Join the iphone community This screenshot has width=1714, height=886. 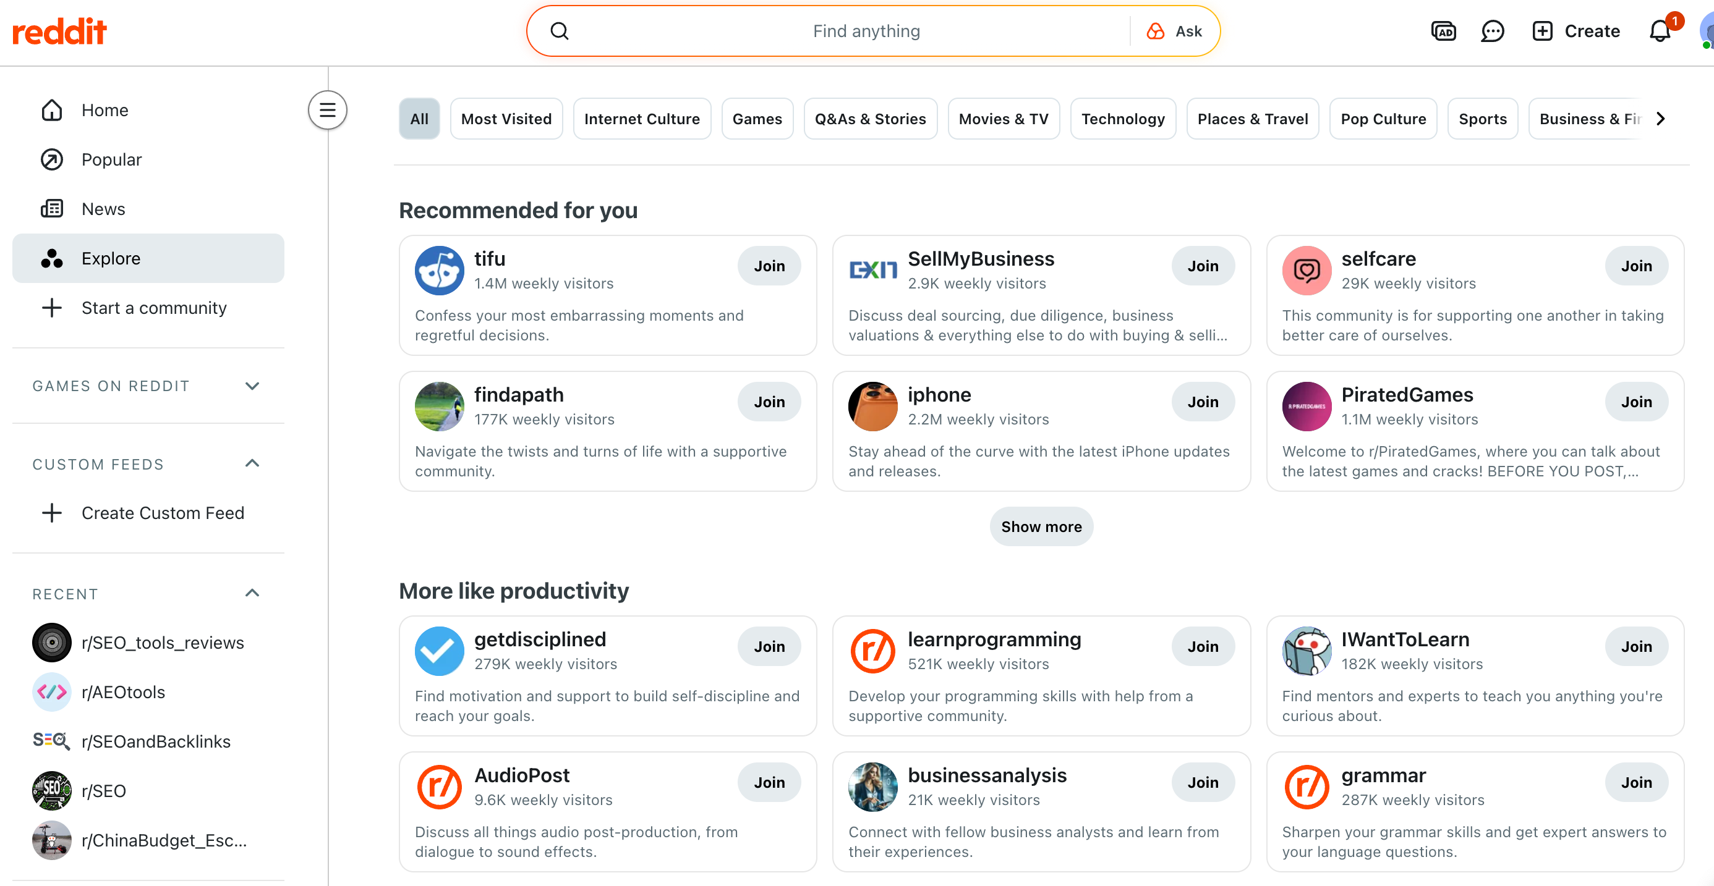pyautogui.click(x=1203, y=402)
